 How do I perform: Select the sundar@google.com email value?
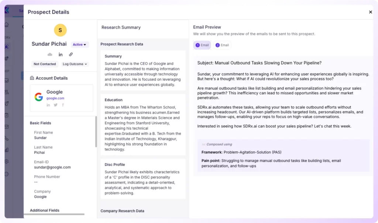tap(52, 167)
